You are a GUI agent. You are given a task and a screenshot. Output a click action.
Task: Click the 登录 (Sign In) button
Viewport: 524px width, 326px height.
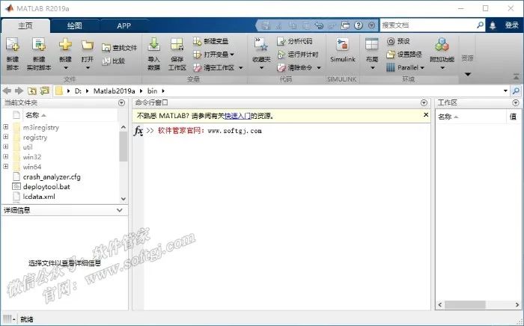511,25
